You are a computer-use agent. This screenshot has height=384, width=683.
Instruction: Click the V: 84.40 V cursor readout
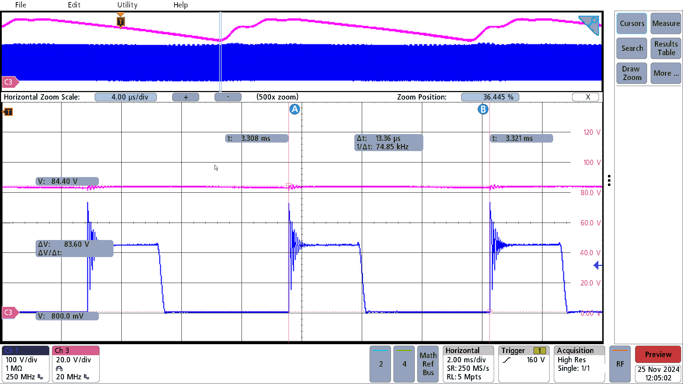pyautogui.click(x=67, y=181)
